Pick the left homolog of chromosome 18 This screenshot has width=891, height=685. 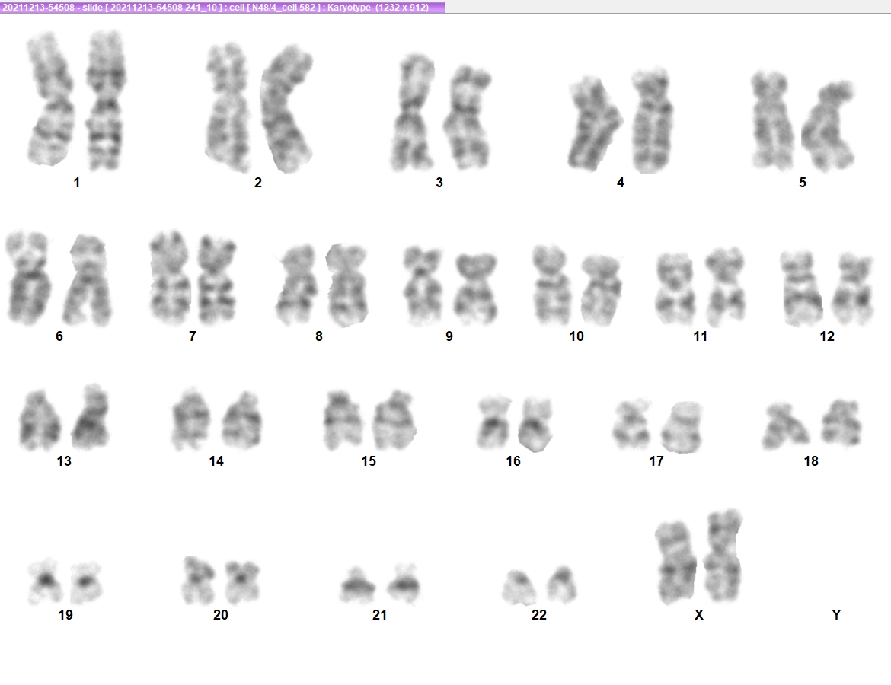pyautogui.click(x=785, y=426)
